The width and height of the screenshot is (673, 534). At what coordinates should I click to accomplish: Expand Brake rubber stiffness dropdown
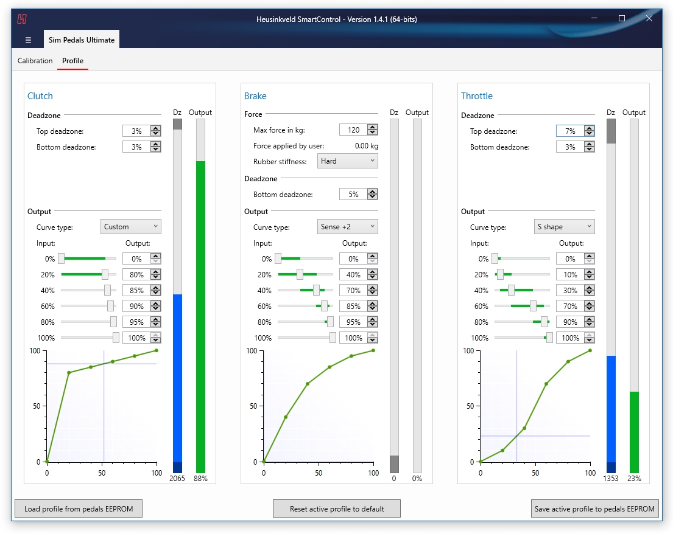point(348,161)
